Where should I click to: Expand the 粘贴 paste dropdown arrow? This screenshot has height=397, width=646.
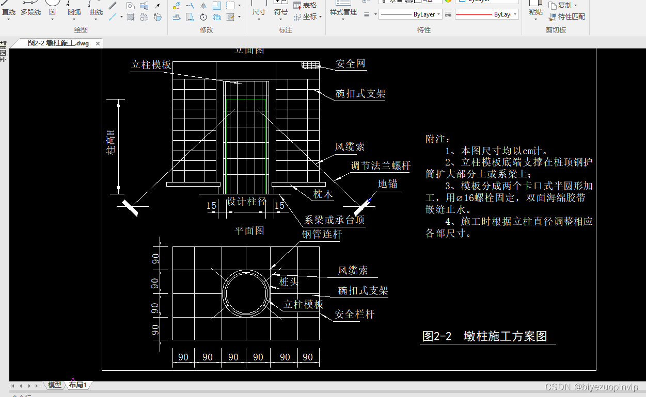(535, 20)
